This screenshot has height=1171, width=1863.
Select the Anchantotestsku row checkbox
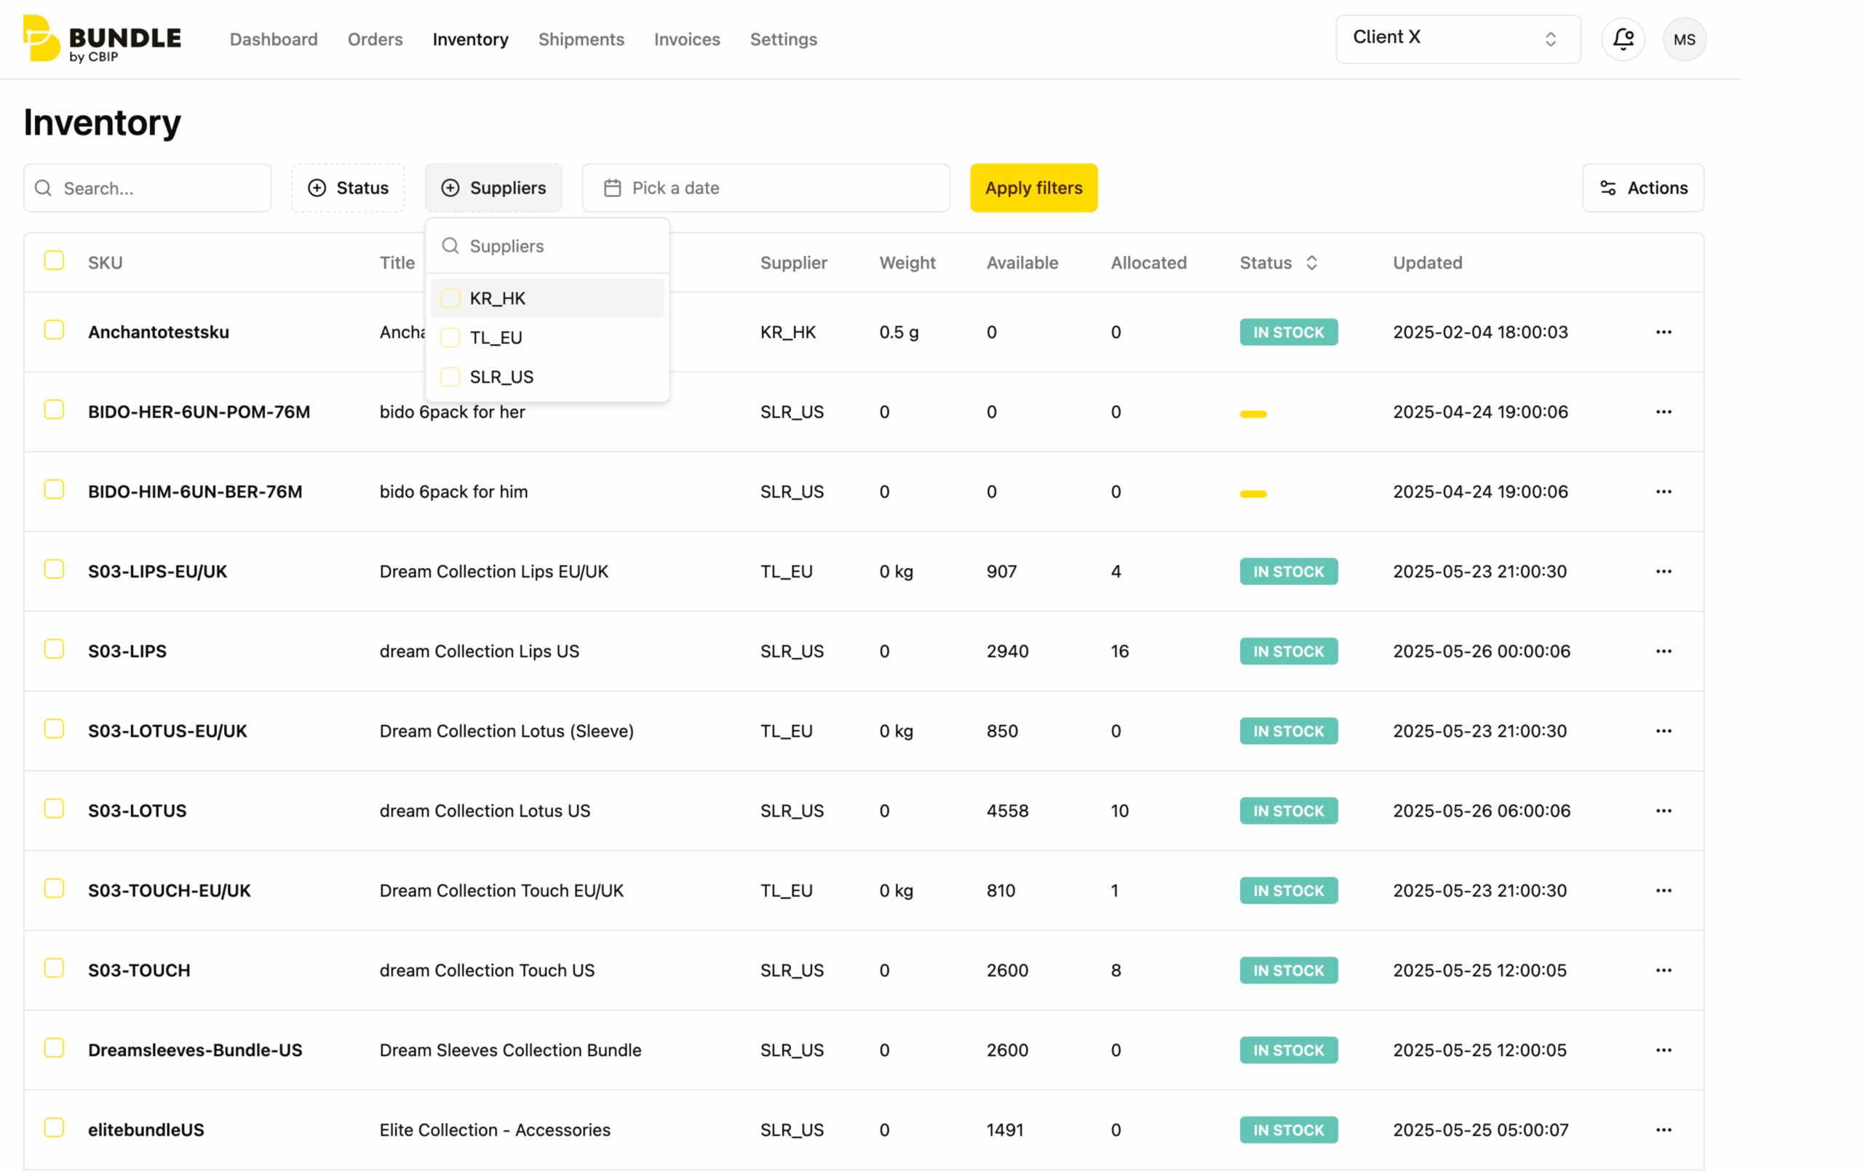pos(54,329)
